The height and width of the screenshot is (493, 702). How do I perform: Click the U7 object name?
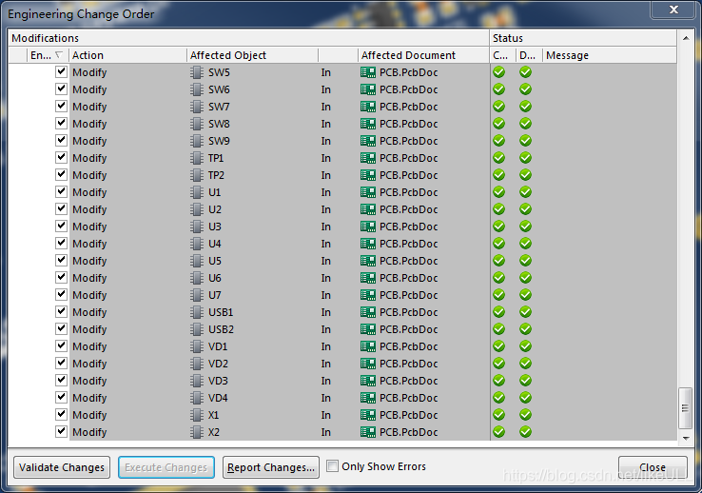(214, 295)
